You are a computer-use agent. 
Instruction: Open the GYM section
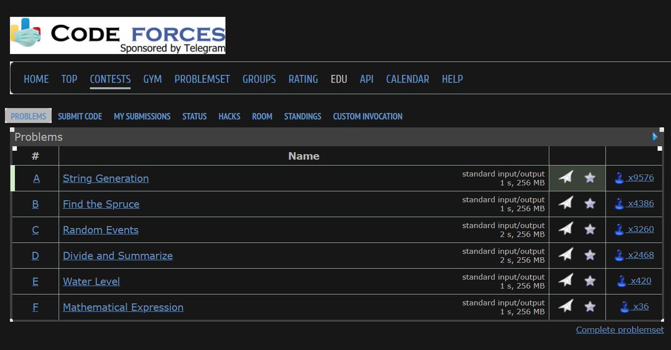click(x=153, y=79)
